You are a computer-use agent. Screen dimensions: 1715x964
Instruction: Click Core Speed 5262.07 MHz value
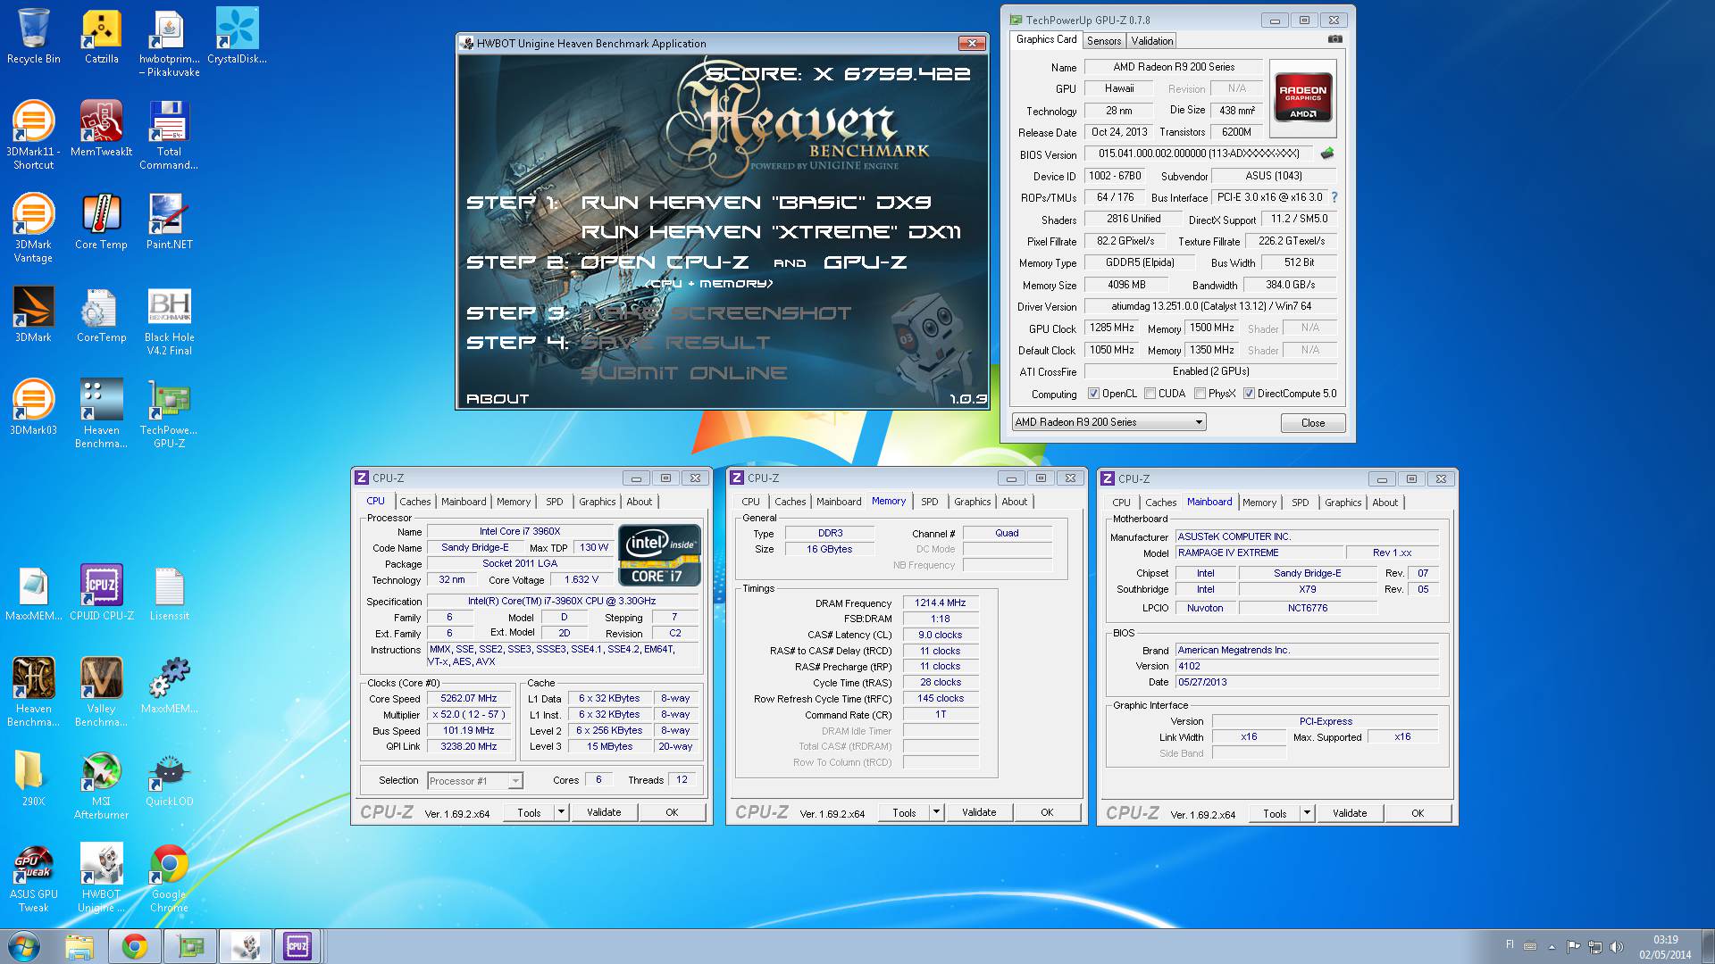pos(469,699)
